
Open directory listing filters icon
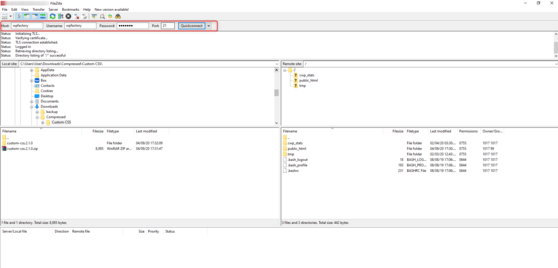(94, 16)
